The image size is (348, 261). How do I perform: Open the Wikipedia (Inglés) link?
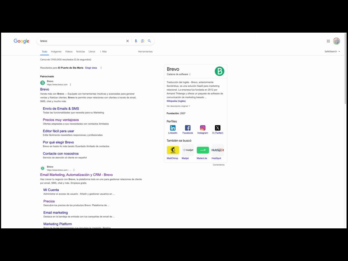176,101
